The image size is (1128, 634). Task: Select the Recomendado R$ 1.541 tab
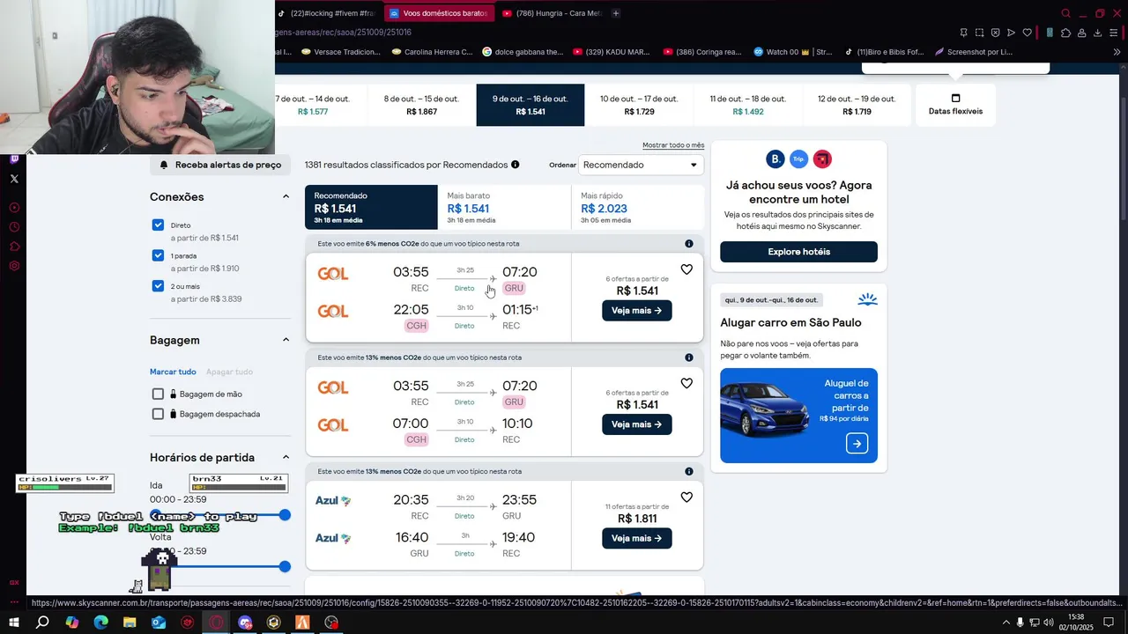click(371, 207)
